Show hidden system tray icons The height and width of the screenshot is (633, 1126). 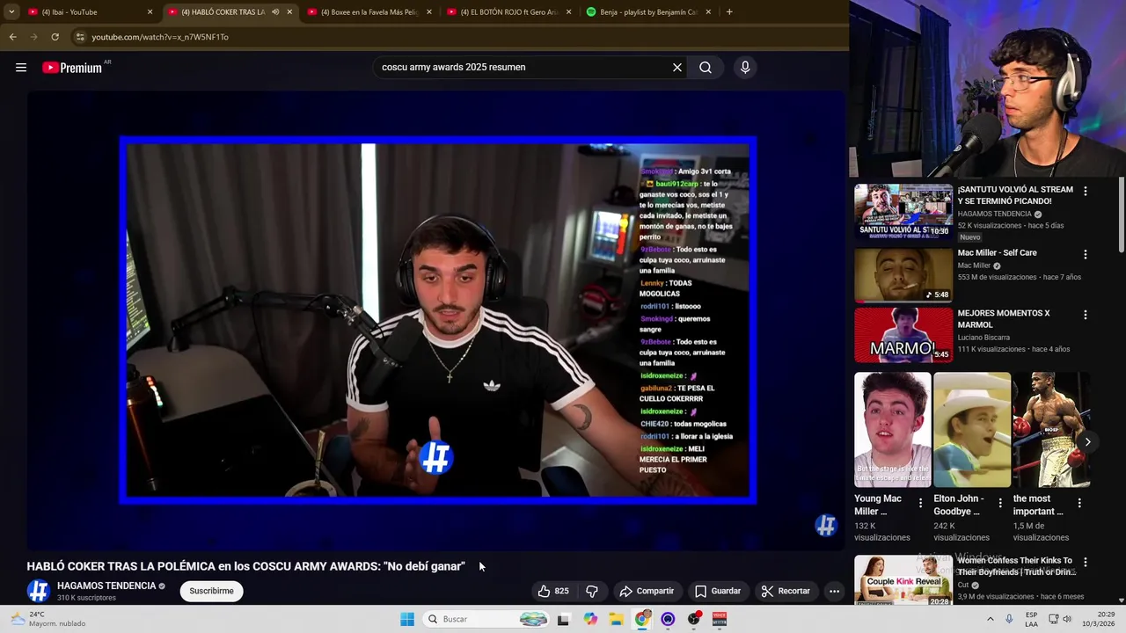click(990, 619)
